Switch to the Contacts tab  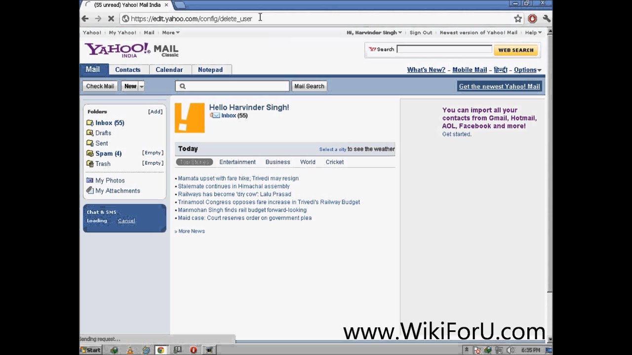(x=128, y=70)
